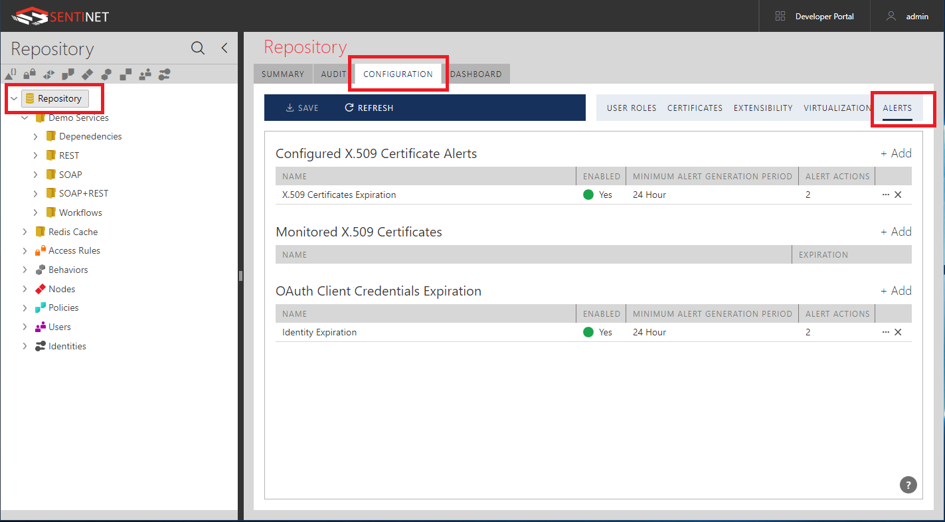The width and height of the screenshot is (945, 522).
Task: Add a configured X.509 certificate alert
Action: 896,153
